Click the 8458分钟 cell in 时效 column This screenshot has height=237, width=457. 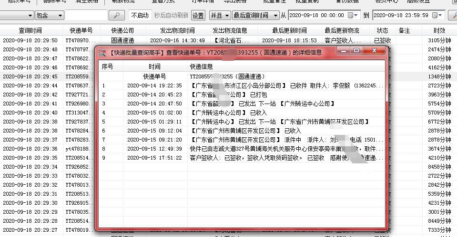point(439,167)
